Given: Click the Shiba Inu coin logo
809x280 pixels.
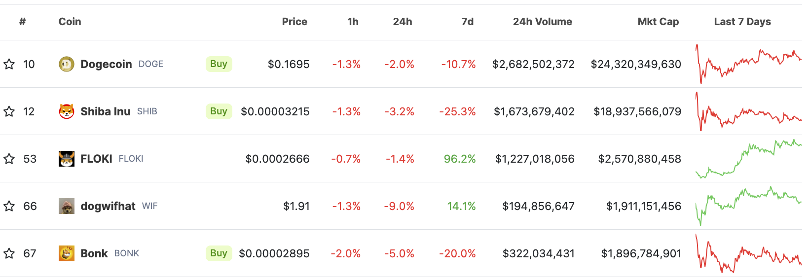Looking at the screenshot, I should 67,111.
